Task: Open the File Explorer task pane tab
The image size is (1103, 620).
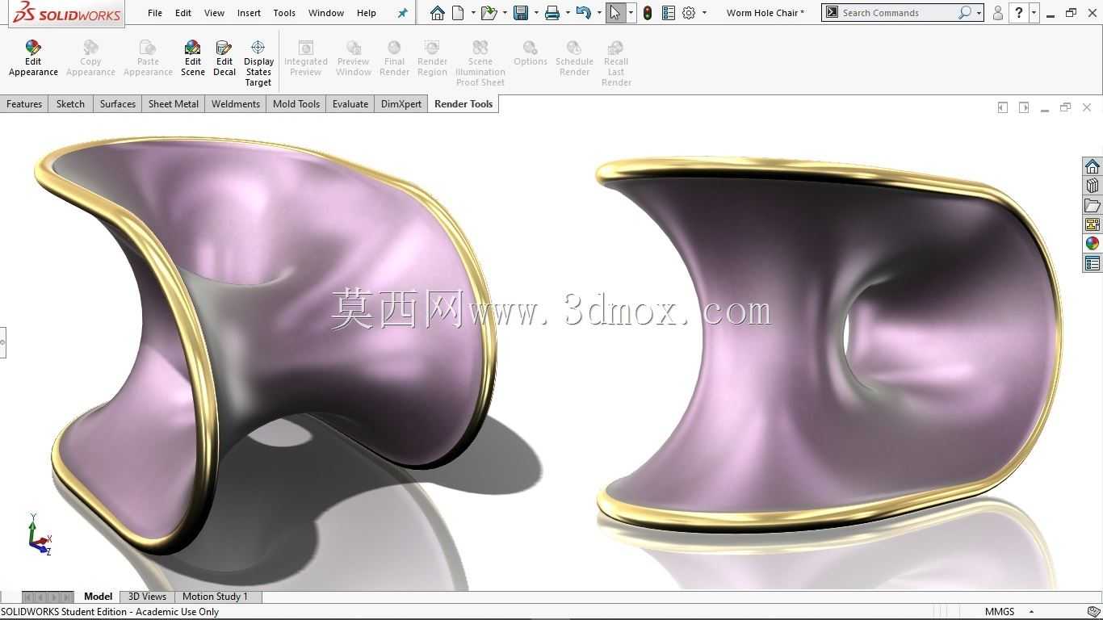Action: pos(1093,205)
